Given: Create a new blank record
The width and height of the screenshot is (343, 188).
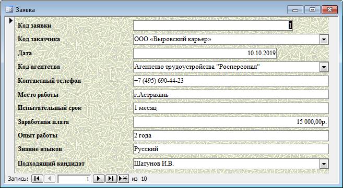Looking at the screenshot, I should pos(123,179).
